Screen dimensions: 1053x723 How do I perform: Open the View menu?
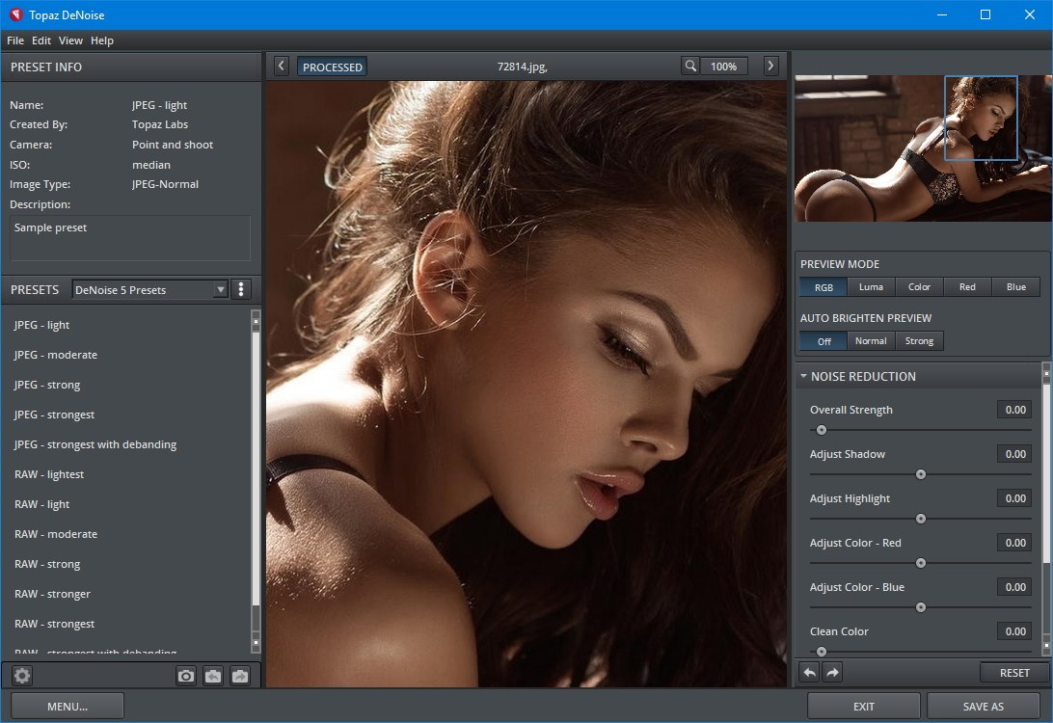pyautogui.click(x=70, y=40)
